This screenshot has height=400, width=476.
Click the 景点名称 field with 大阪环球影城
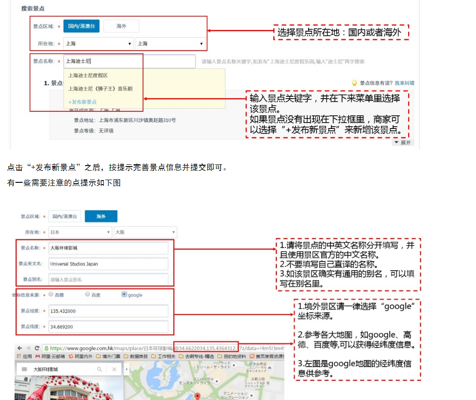[x=109, y=248]
